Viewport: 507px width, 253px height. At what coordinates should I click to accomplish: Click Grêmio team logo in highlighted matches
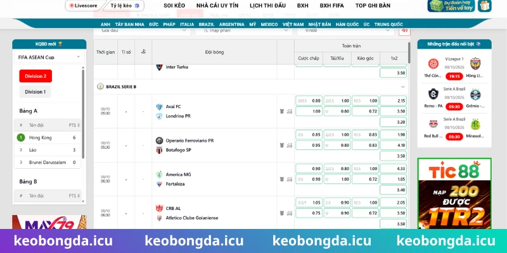coord(475,94)
